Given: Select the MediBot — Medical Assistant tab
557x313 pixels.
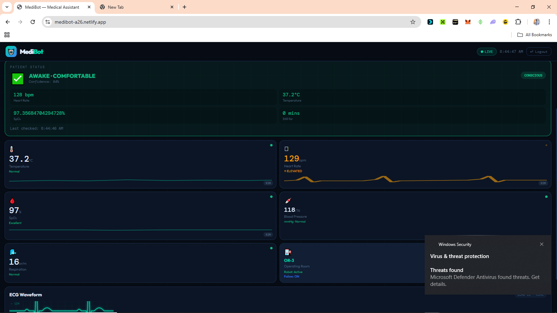Looking at the screenshot, I should coord(54,7).
